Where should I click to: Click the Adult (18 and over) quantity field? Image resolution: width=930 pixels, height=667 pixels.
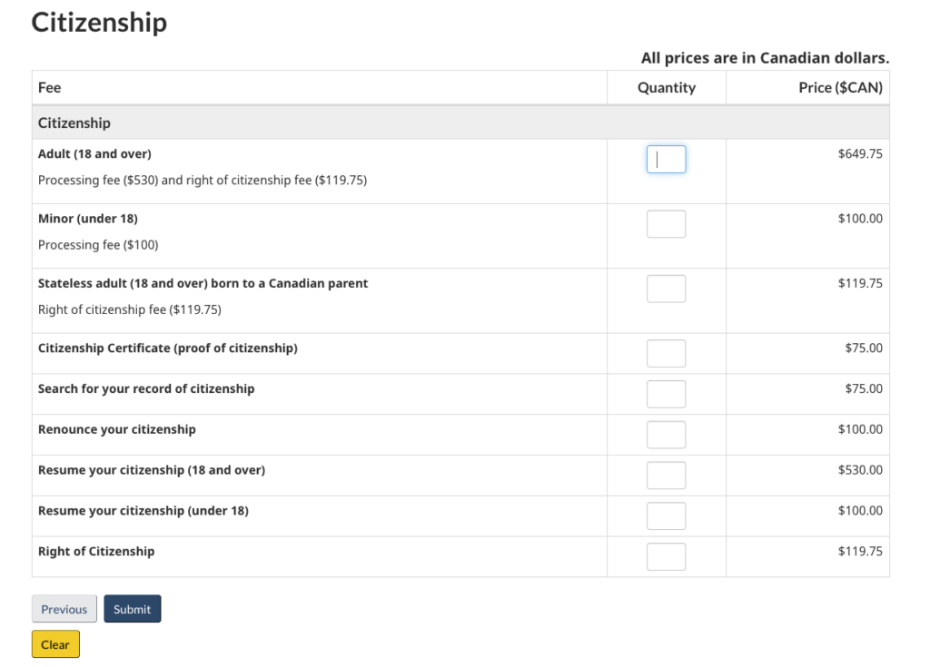(666, 160)
